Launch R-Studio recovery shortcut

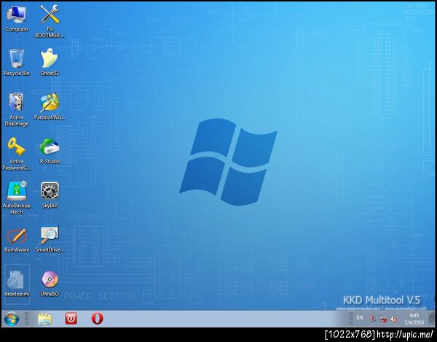pyautogui.click(x=50, y=150)
